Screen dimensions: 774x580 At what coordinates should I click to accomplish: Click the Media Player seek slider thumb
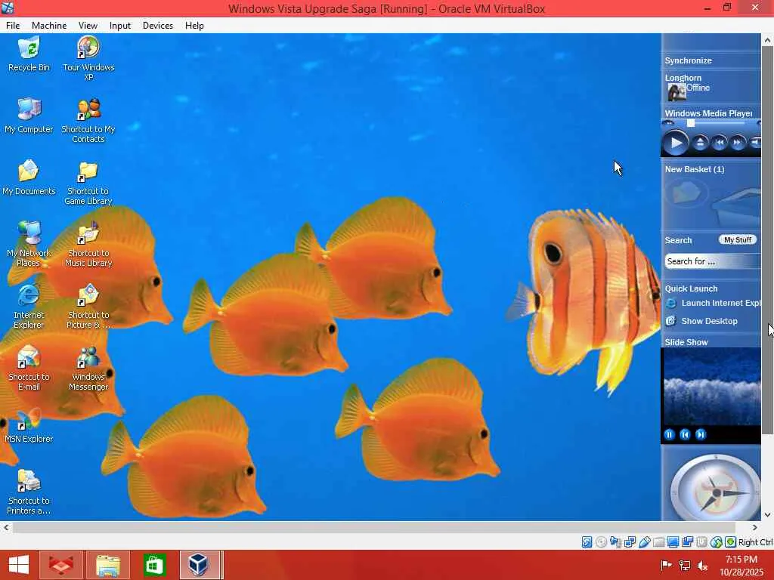(x=691, y=123)
